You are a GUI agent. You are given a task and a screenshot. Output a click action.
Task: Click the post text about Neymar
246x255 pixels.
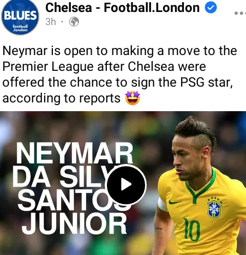point(119,75)
